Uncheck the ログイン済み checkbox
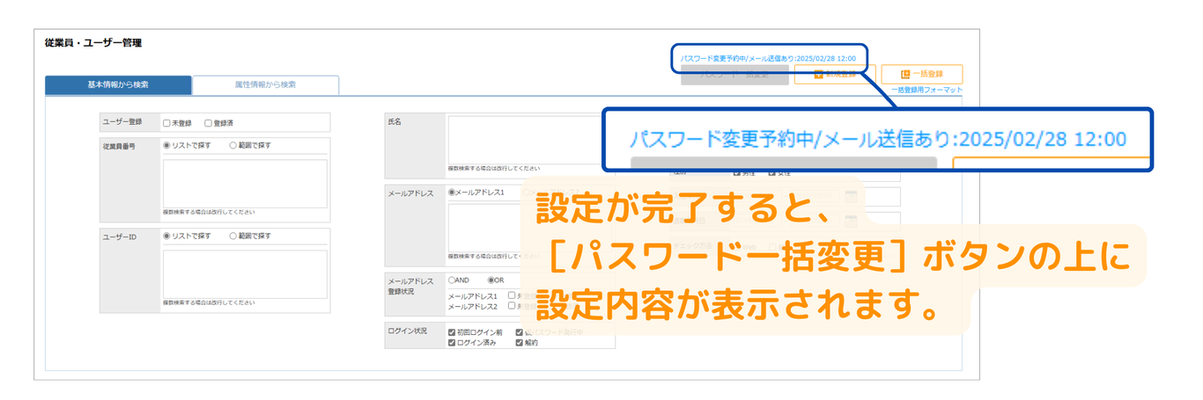The width and height of the screenshot is (1203, 400). coord(452,343)
